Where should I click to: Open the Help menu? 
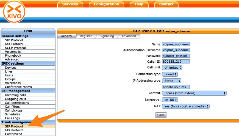139,4
